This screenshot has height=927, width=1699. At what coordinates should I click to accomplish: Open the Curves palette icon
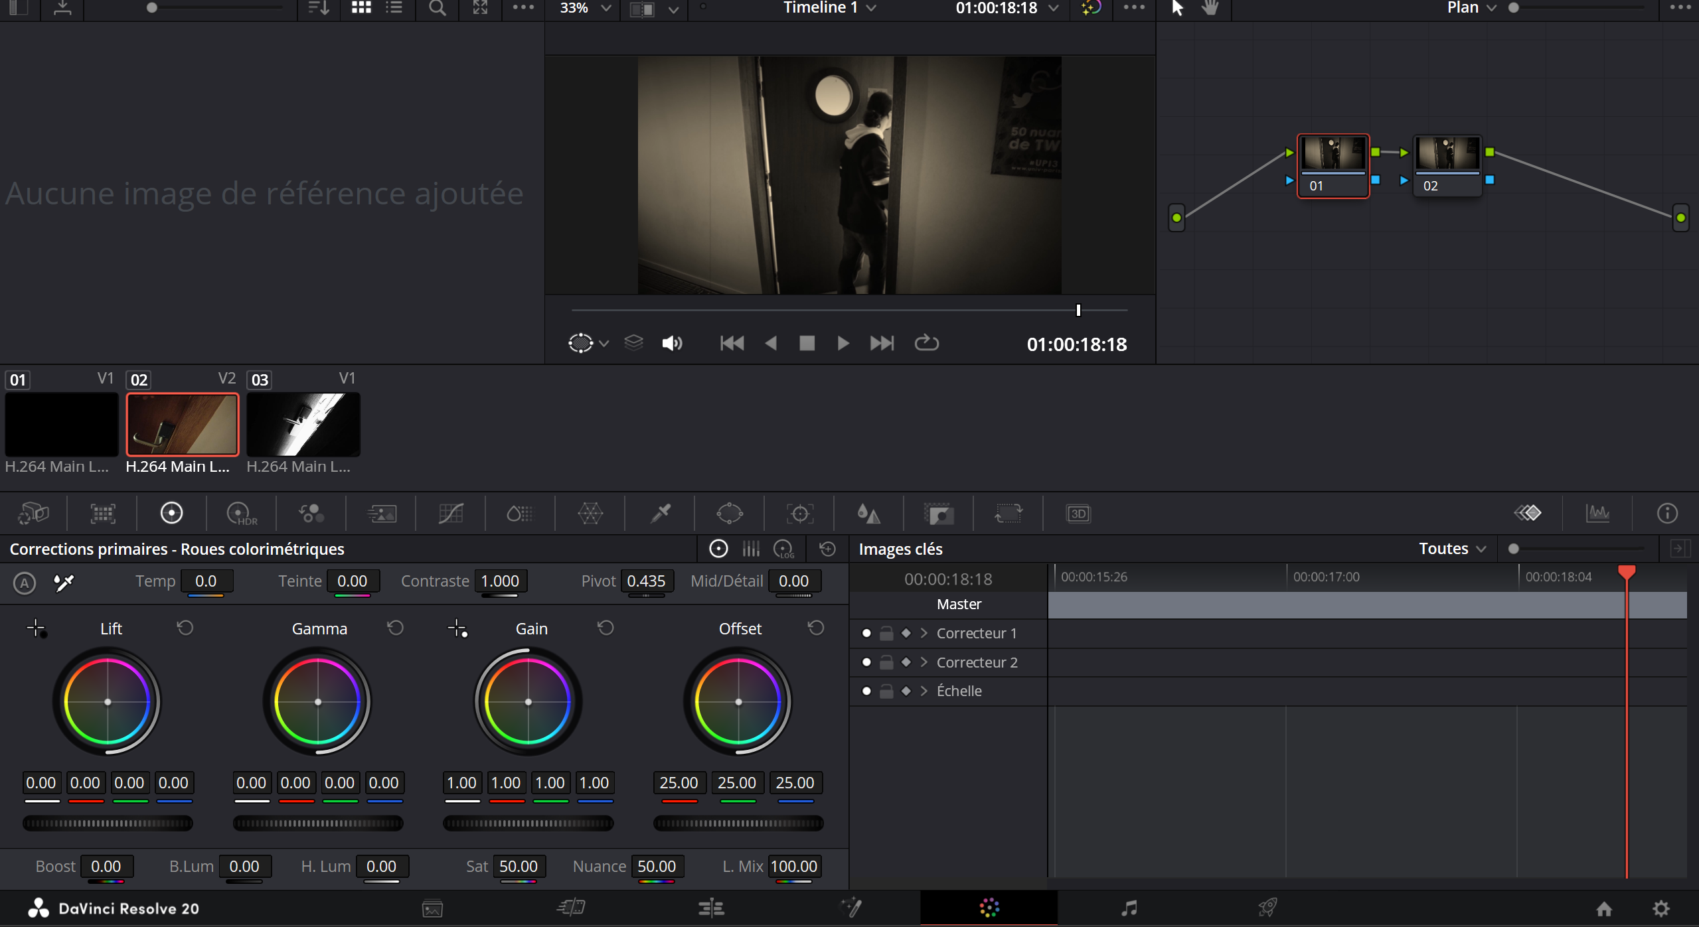450,513
